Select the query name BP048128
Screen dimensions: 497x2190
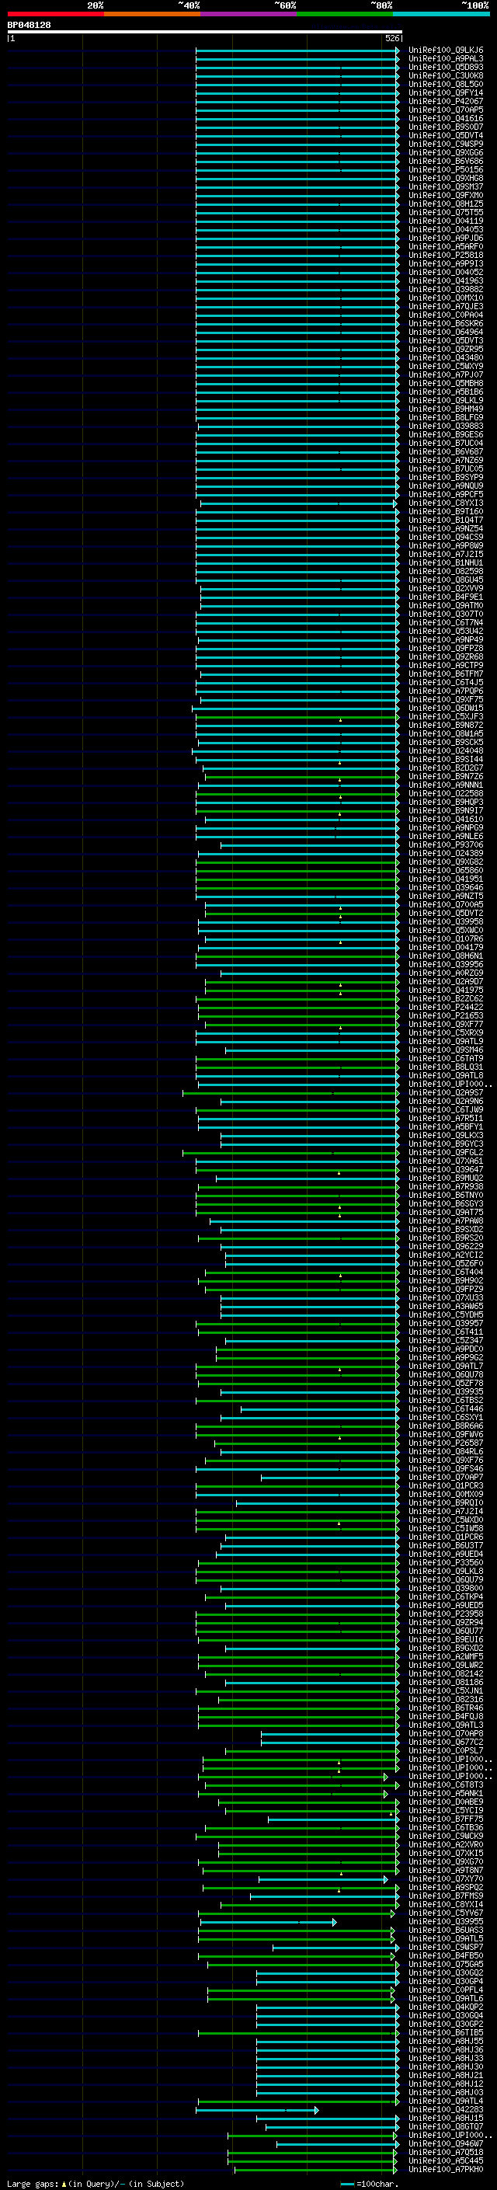[29, 25]
